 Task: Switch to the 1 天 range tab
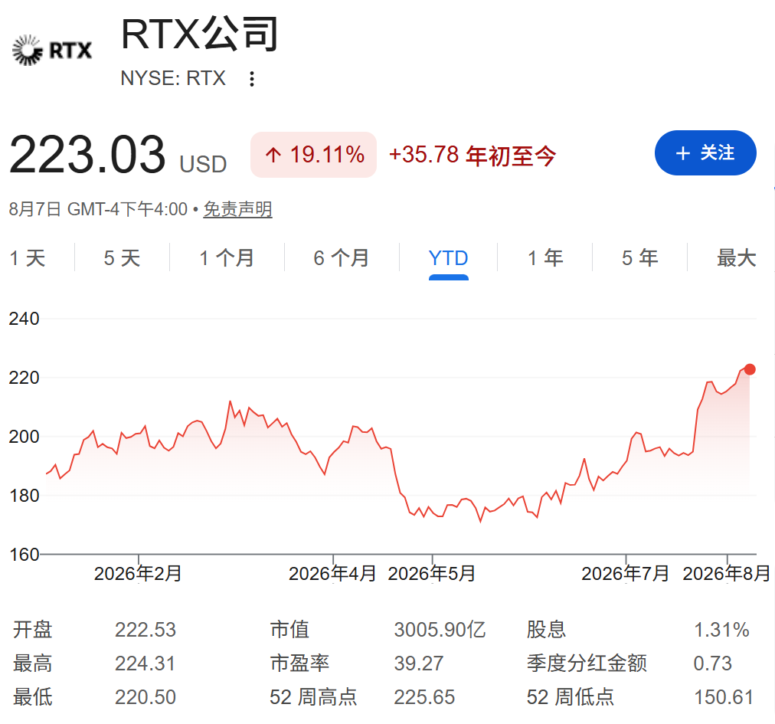click(x=27, y=258)
